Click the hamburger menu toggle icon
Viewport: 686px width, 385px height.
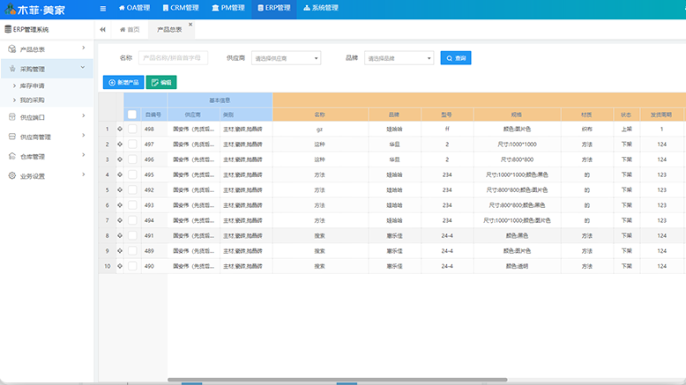coord(103,8)
